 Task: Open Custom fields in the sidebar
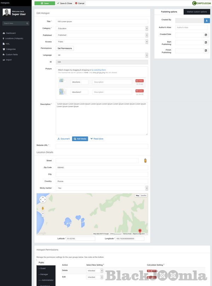pos(12,54)
